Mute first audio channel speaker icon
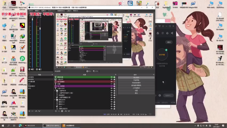 pos(33,69)
